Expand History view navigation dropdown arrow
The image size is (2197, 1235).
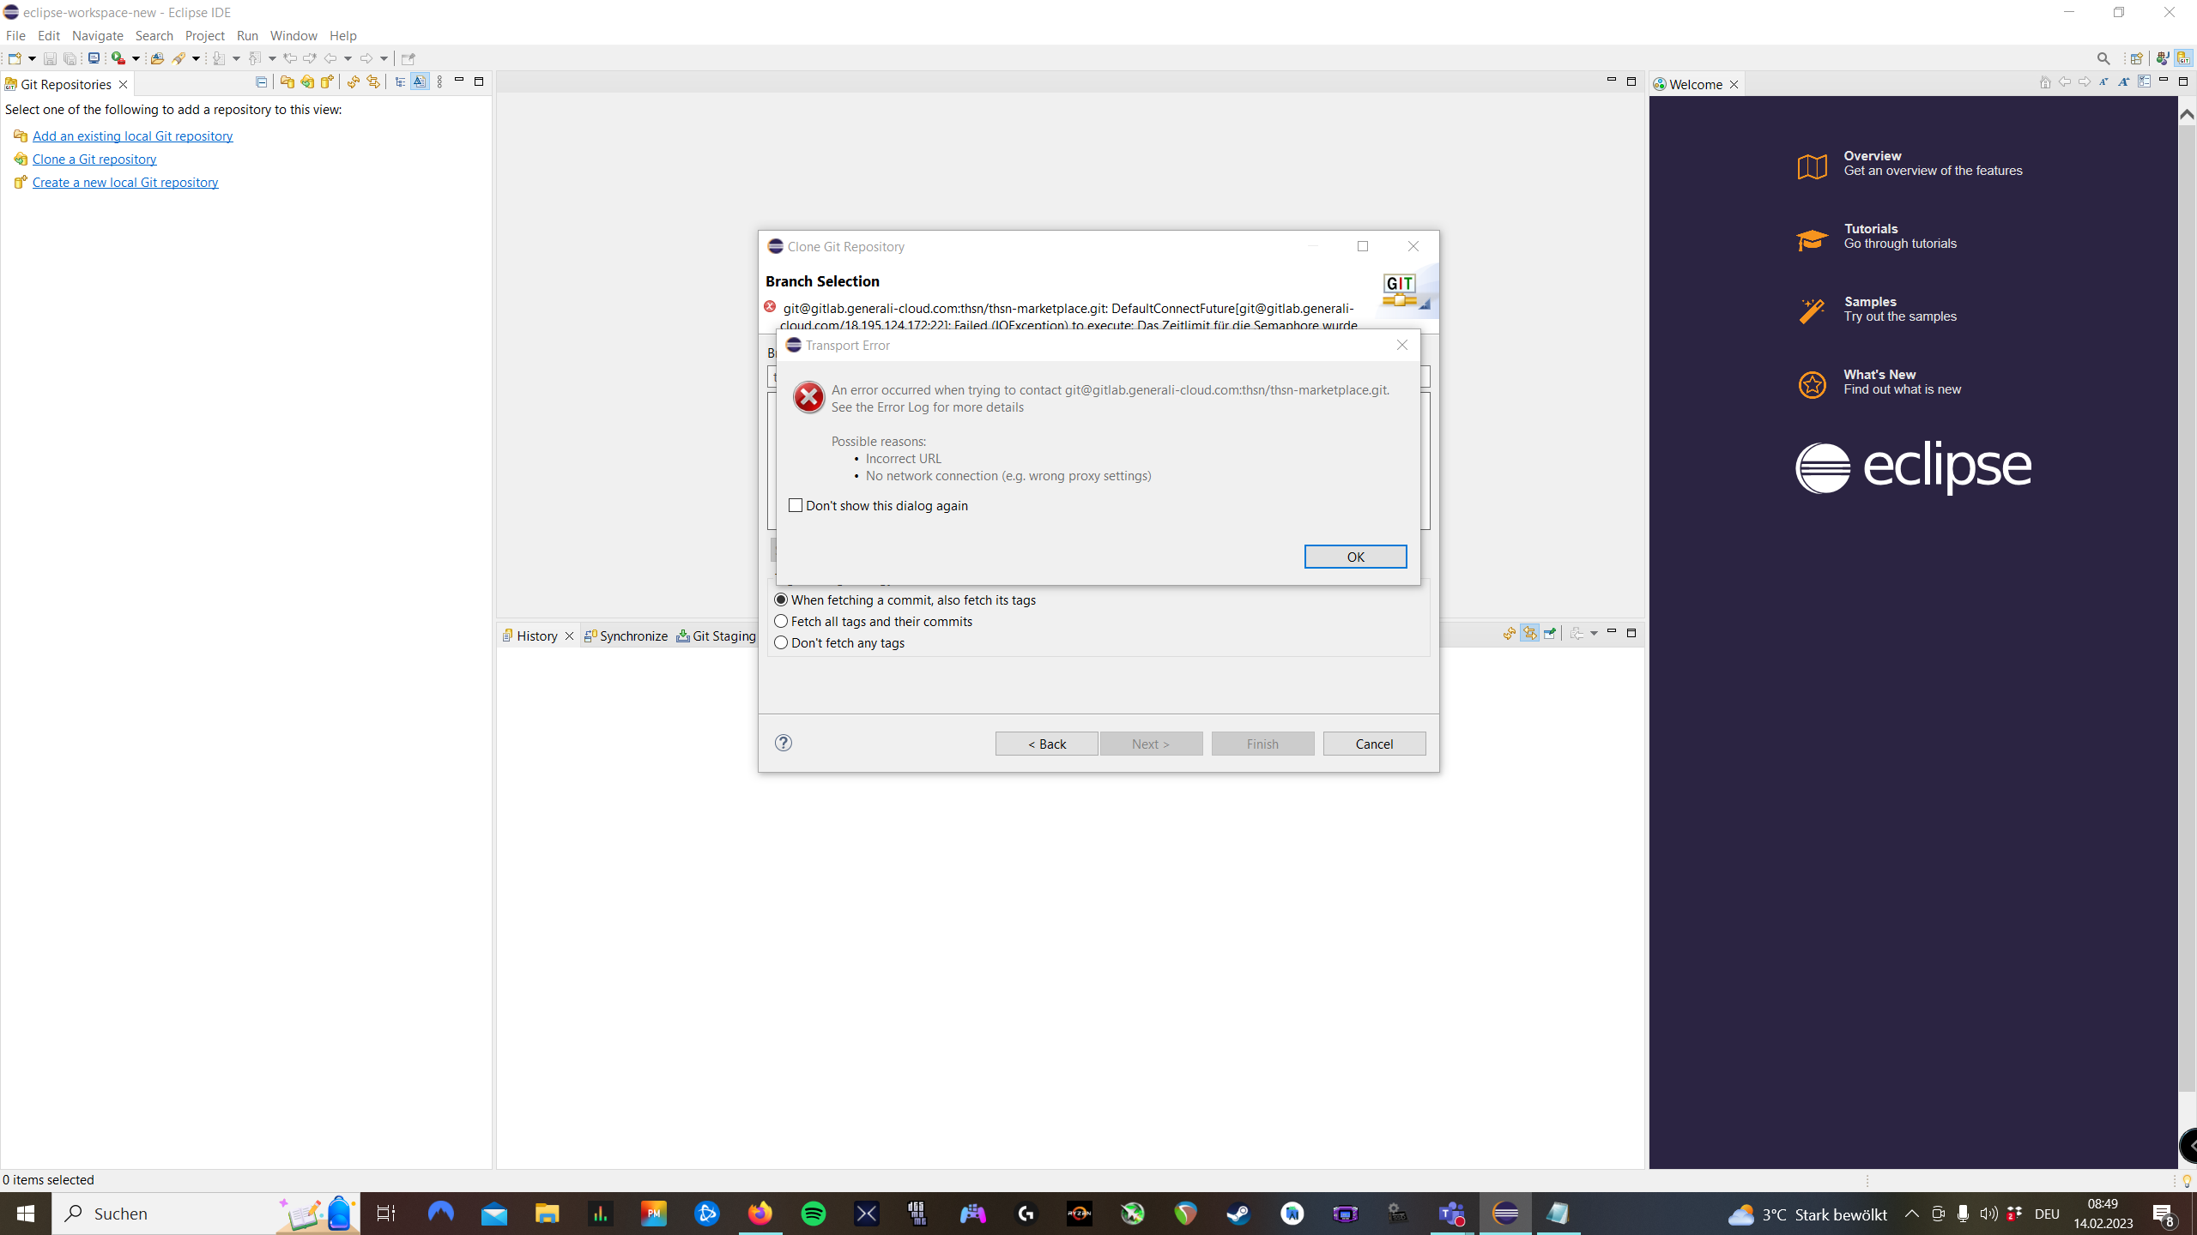[1594, 634]
